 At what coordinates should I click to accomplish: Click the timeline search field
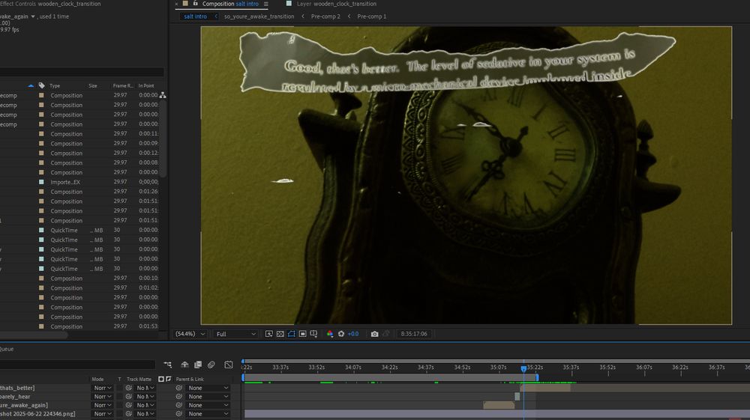point(77,365)
